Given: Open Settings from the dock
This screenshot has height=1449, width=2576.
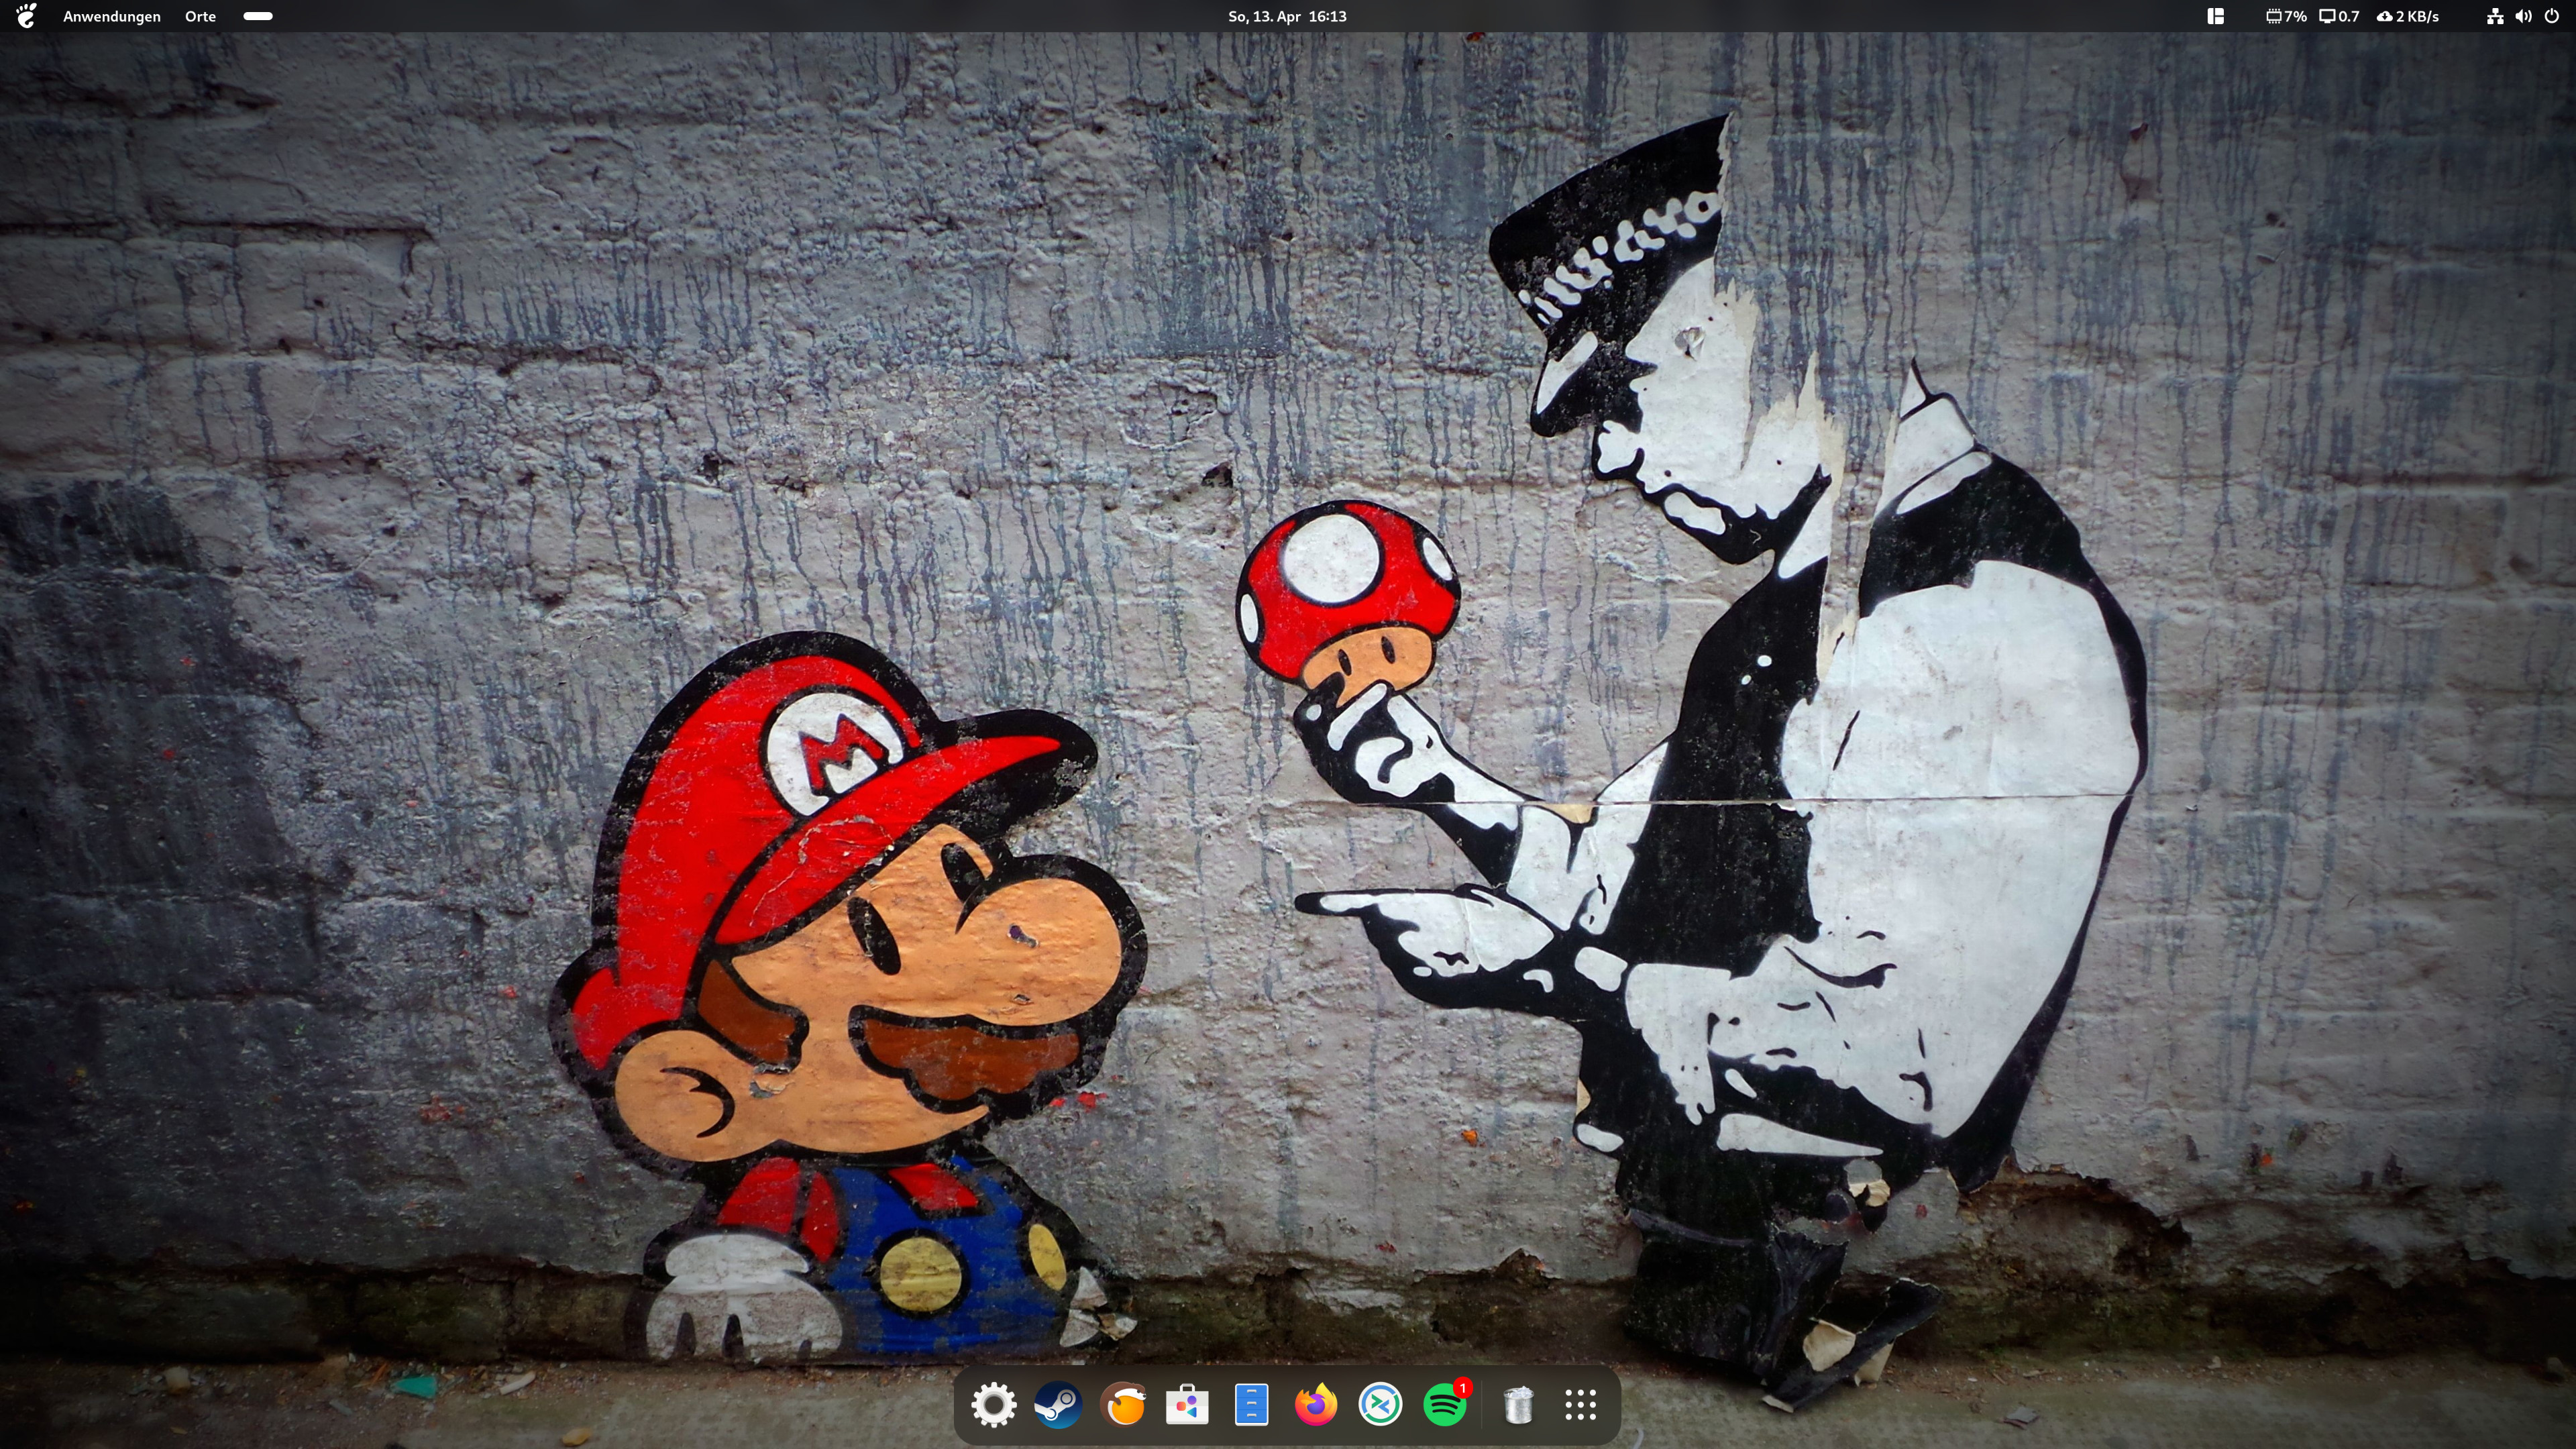Looking at the screenshot, I should coord(993,1405).
